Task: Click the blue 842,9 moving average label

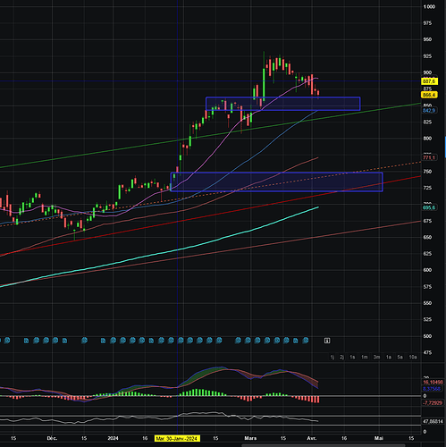Action: click(x=429, y=111)
